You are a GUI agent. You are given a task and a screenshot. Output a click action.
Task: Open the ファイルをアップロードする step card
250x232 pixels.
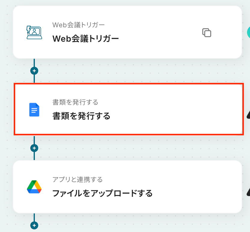tap(127, 187)
